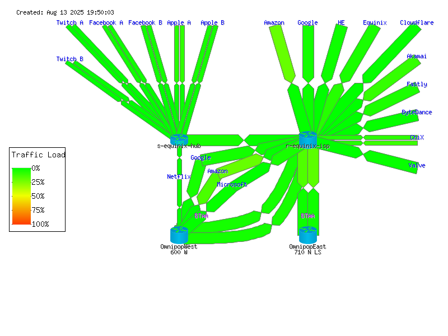The height and width of the screenshot is (336, 448).
Task: Click the 50% legend value
Action: [x=38, y=196]
